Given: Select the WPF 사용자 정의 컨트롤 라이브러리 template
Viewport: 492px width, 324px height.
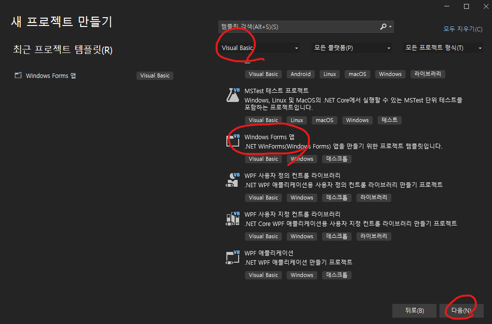Looking at the screenshot, I should click(x=293, y=175).
